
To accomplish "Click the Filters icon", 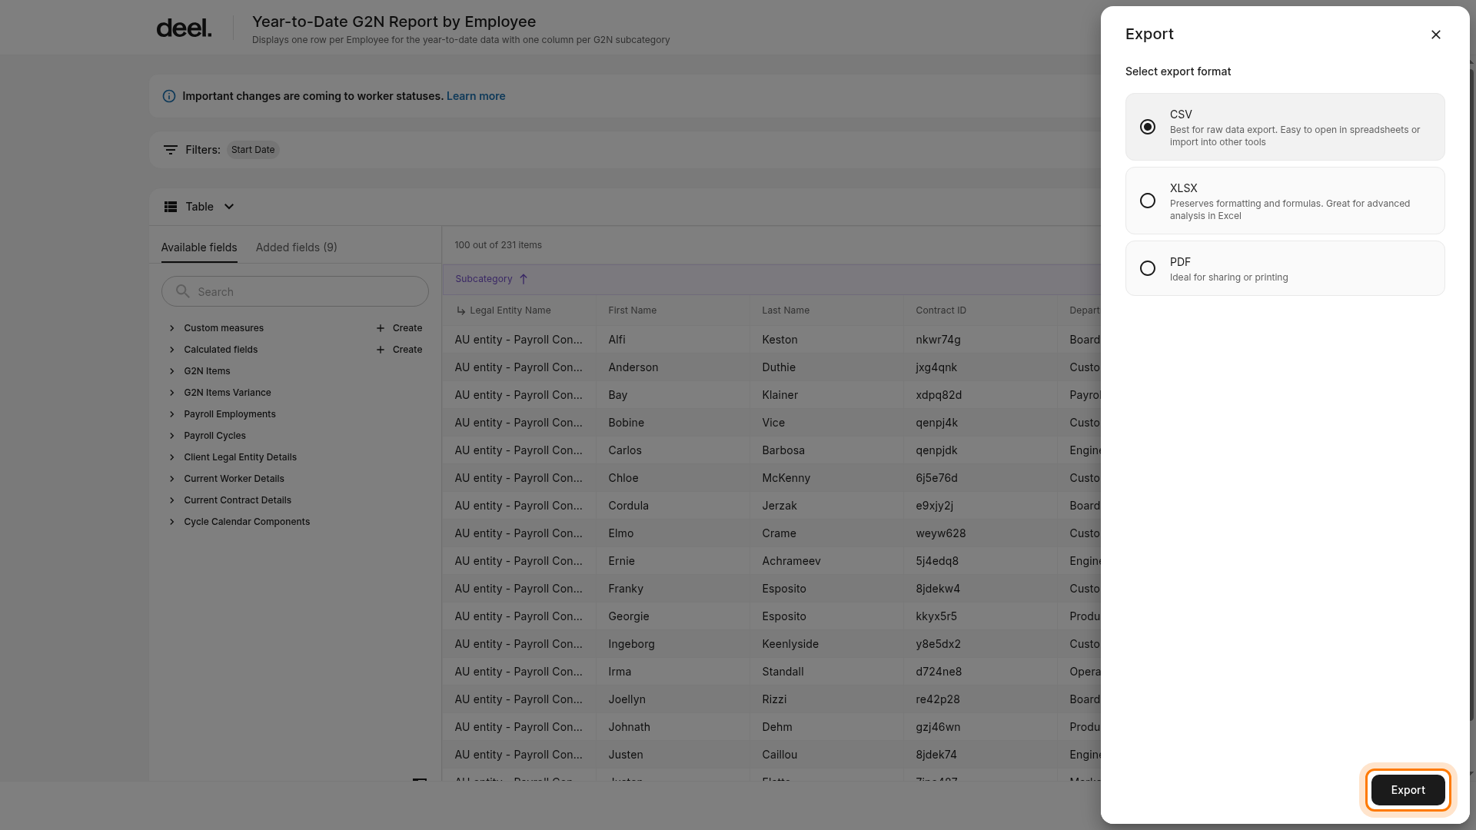I will click(171, 150).
